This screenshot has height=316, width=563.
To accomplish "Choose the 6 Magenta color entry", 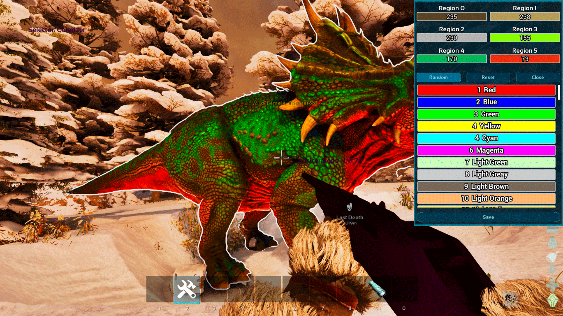I will 486,150.
